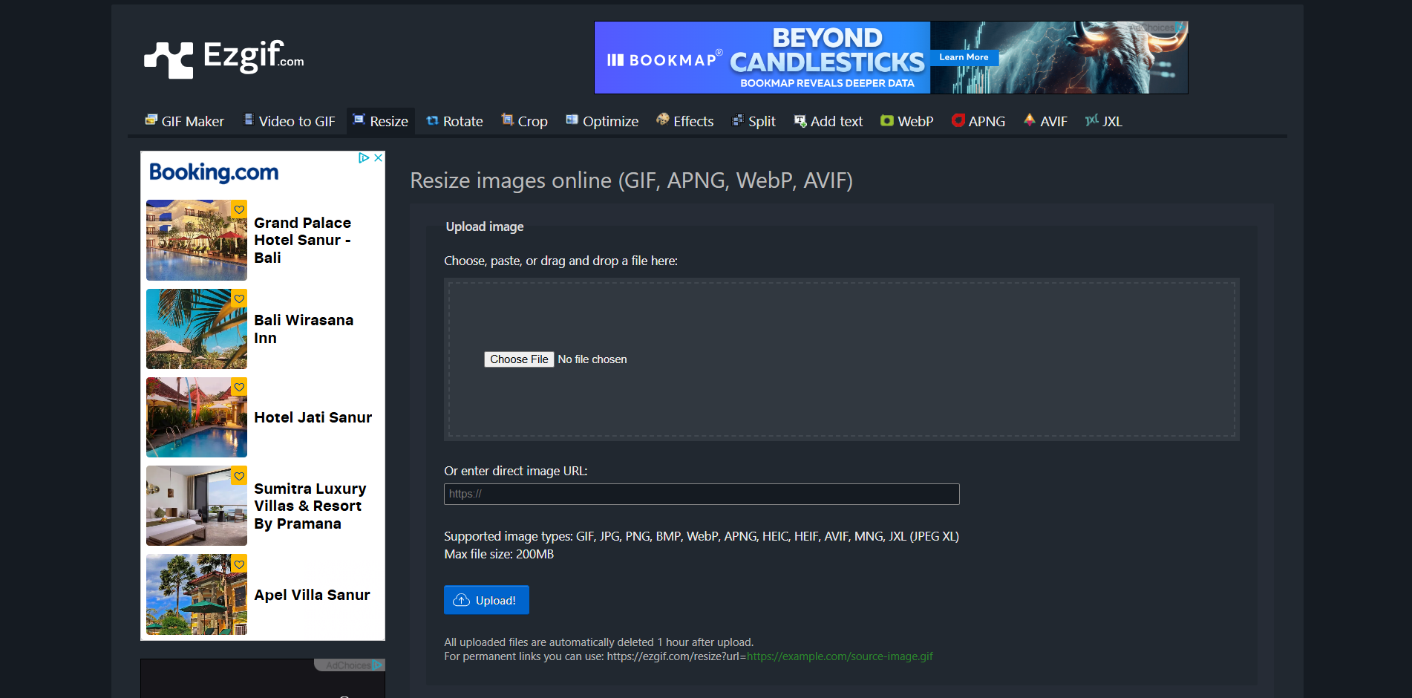Screen dimensions: 1412x698
Task: Click the 'No file chosen' text
Action: tap(592, 359)
